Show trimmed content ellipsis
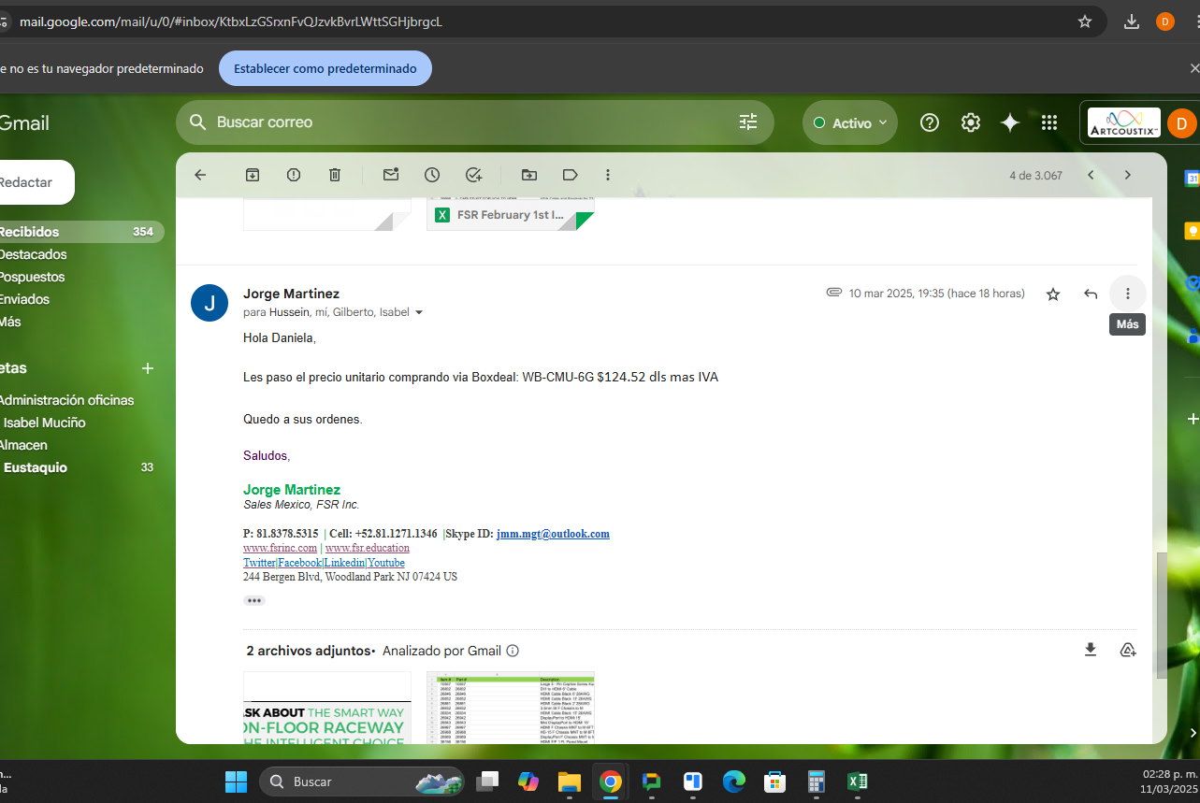 (x=254, y=600)
